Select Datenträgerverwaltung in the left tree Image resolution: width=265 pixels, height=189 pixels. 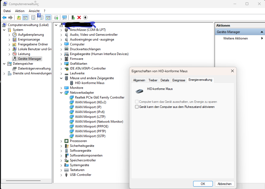34,68
